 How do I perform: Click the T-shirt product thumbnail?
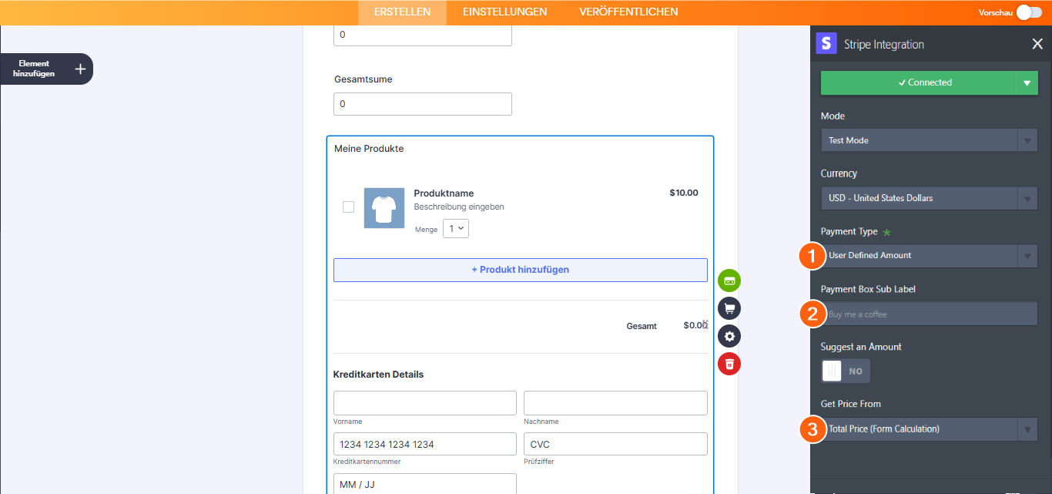point(384,208)
